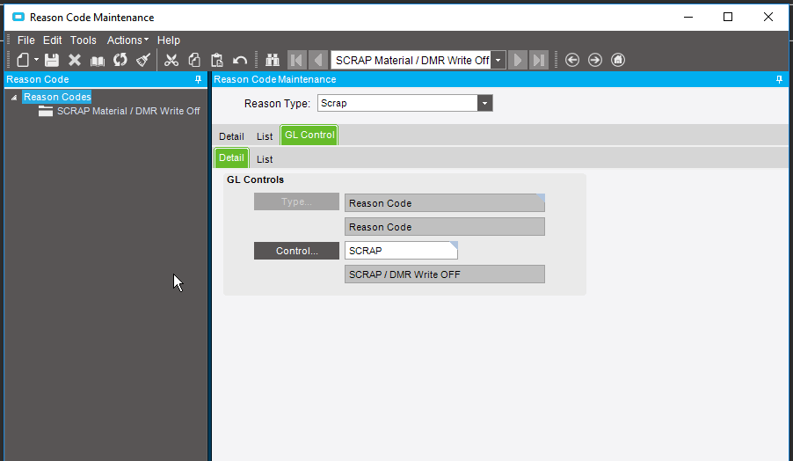Click the Control... button
The width and height of the screenshot is (793, 461).
coord(296,251)
